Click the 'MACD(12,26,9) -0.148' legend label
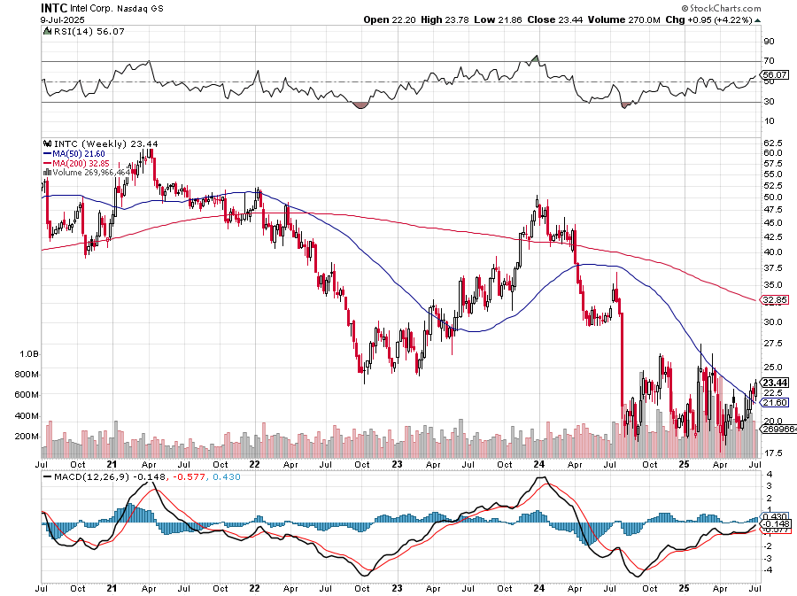Viewport: 797px width, 596px height. pyautogui.click(x=110, y=477)
